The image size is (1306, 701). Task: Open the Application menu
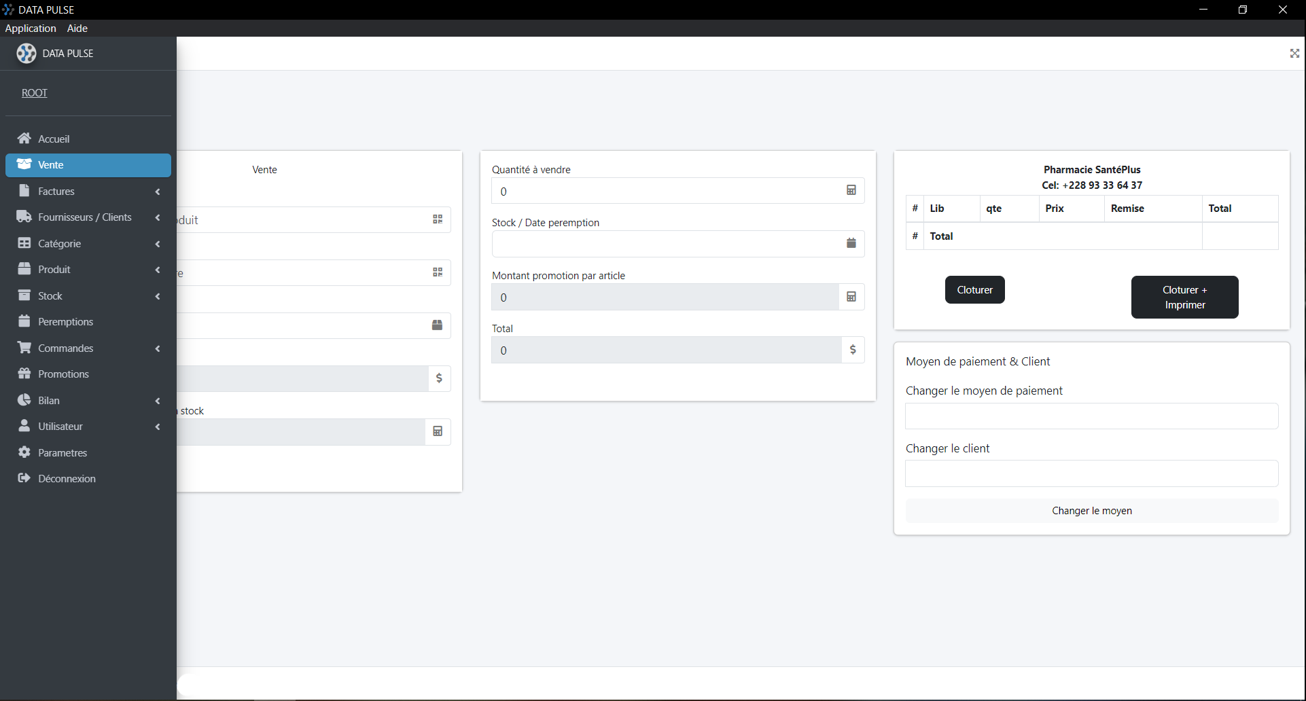coord(31,29)
